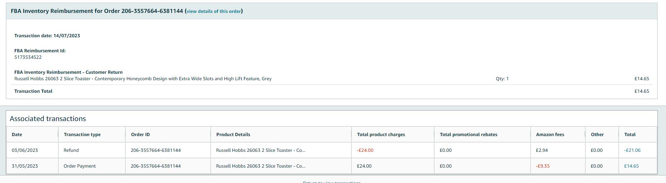666x183 pixels.
Task: Select the Transaction Total label
Action: (33, 91)
